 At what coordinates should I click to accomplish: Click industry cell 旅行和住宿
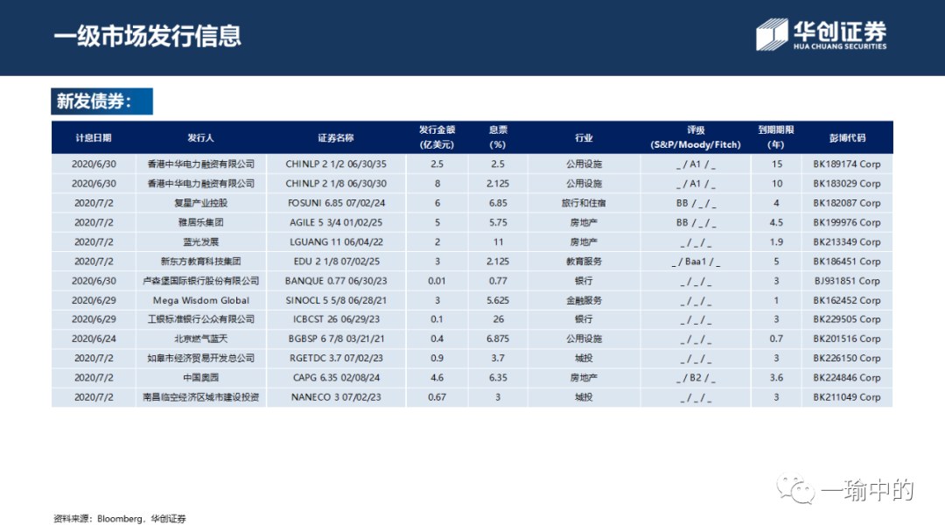coord(584,203)
